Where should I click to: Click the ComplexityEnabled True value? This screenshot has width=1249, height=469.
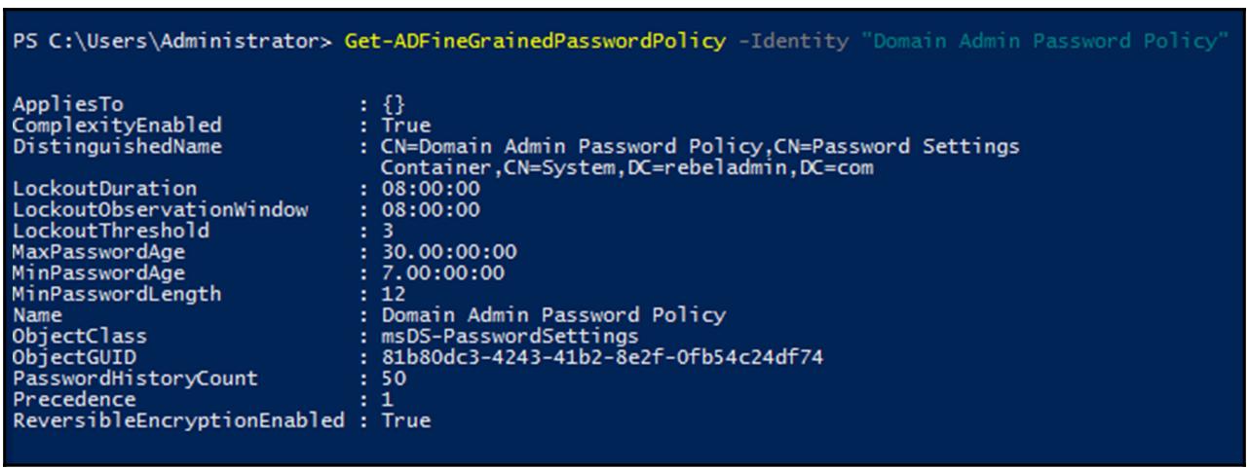tap(401, 126)
